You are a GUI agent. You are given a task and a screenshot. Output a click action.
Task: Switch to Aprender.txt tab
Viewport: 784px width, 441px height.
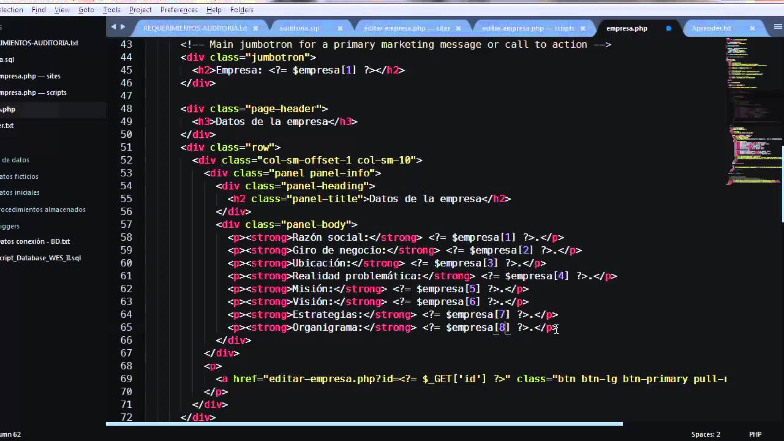(711, 28)
